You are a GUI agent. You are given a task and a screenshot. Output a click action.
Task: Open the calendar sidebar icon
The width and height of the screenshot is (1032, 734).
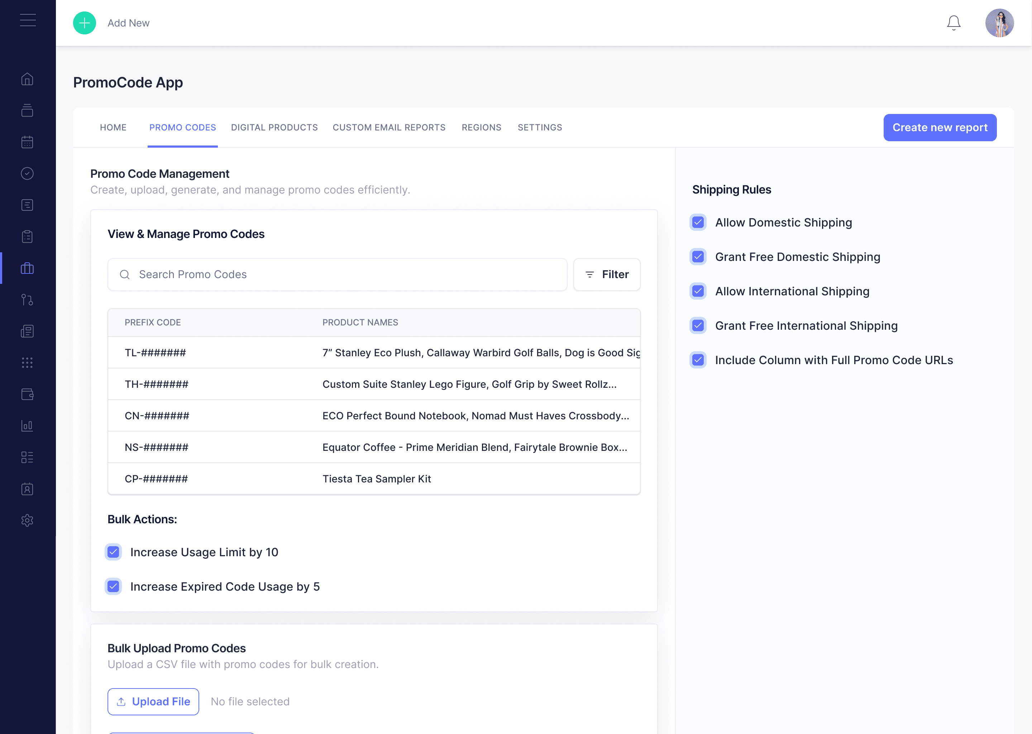coord(27,142)
